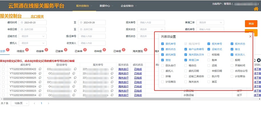Click 已完成 link in row YTG202305250000420
Viewport: 261px width, 134px height.
138,73
